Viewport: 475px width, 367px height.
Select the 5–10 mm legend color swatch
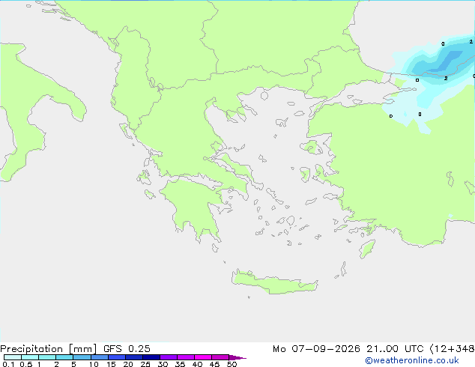(82, 357)
